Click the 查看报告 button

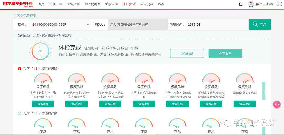tap(225, 53)
